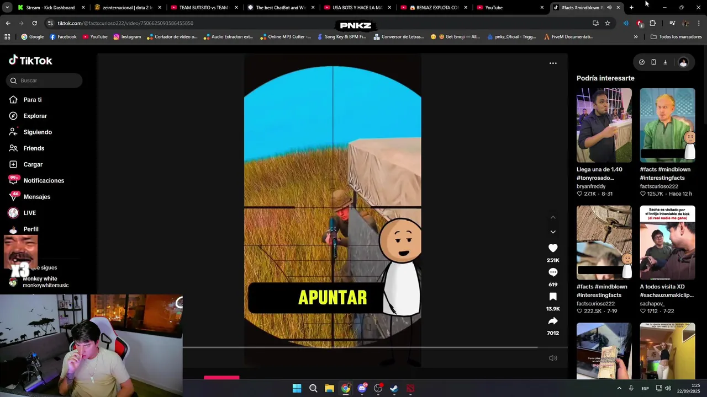
Task: Open File Explorer from the taskbar
Action: point(329,388)
